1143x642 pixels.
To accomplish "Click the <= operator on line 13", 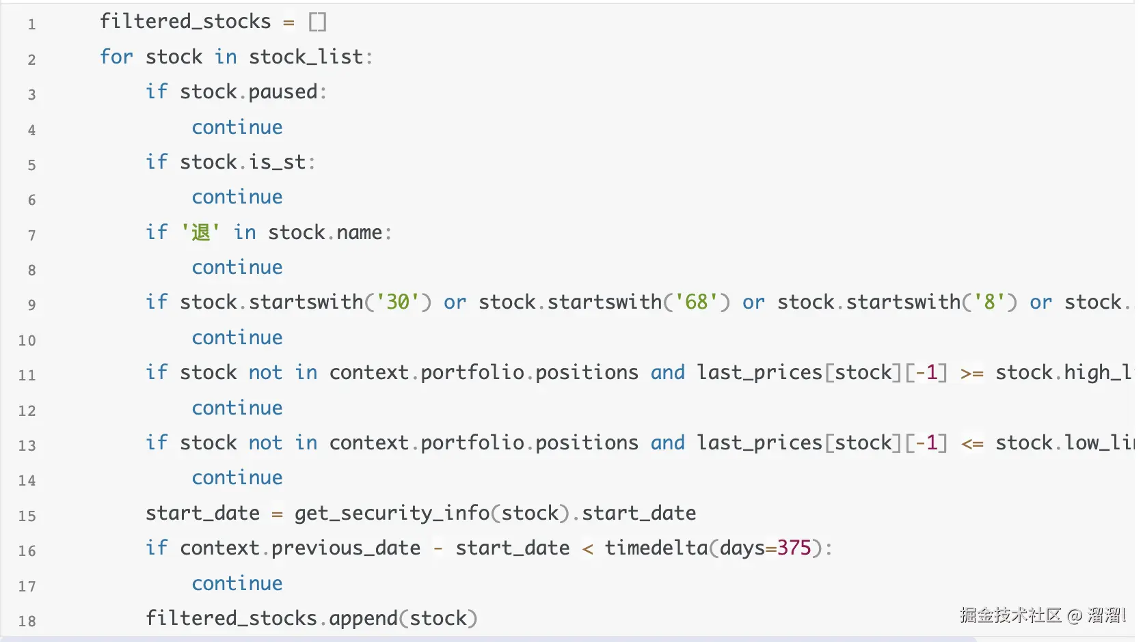I will (x=971, y=443).
